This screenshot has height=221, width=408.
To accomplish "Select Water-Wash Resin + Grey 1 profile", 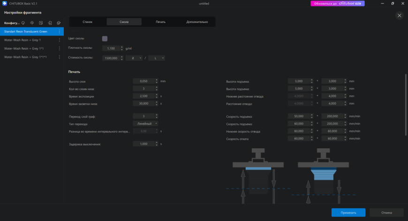I will (x=32, y=40).
